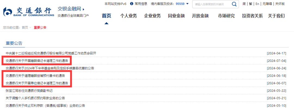Click the 首页 breadcrumb link
Screen dimensions: 294x108
(x=25, y=28)
